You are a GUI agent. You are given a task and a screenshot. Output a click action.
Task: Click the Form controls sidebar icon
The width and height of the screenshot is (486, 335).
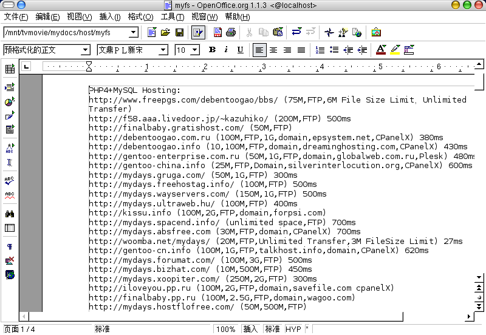(10, 129)
